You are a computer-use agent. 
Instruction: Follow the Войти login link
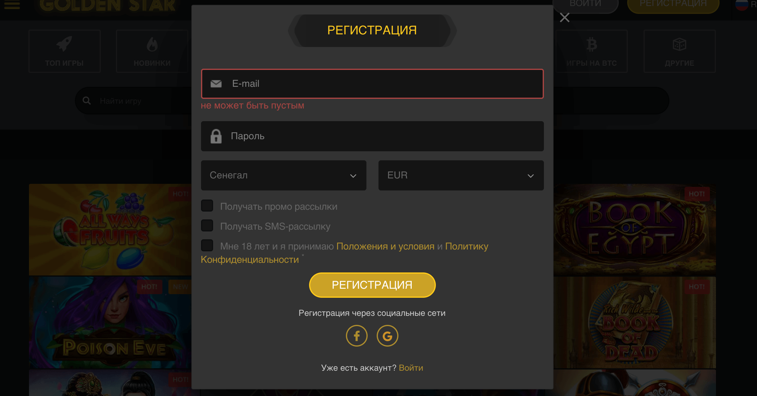pyautogui.click(x=411, y=368)
